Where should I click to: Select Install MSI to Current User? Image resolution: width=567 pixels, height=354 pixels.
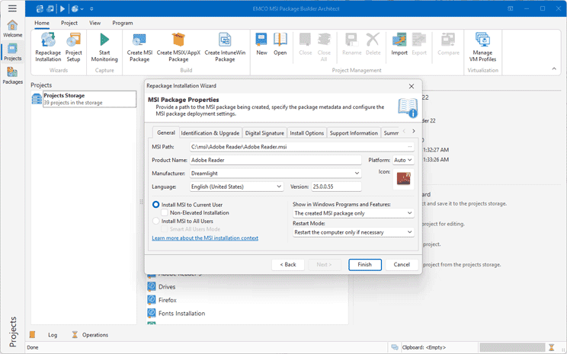[157, 205]
